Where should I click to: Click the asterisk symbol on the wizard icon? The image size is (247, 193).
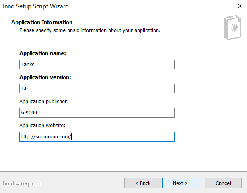coord(234,28)
